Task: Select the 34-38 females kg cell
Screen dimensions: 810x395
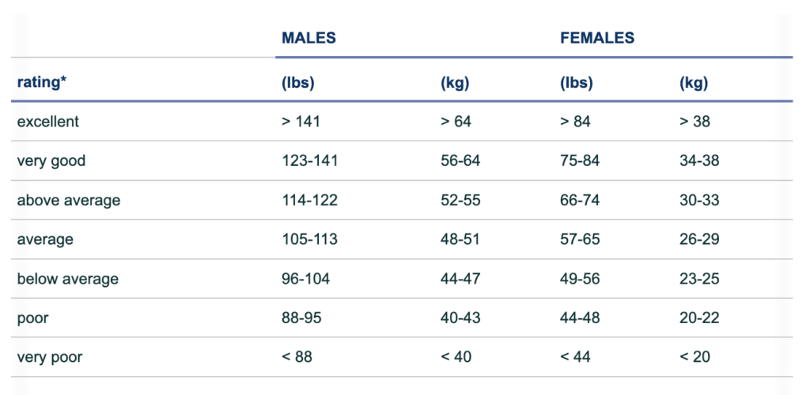Action: (x=699, y=161)
